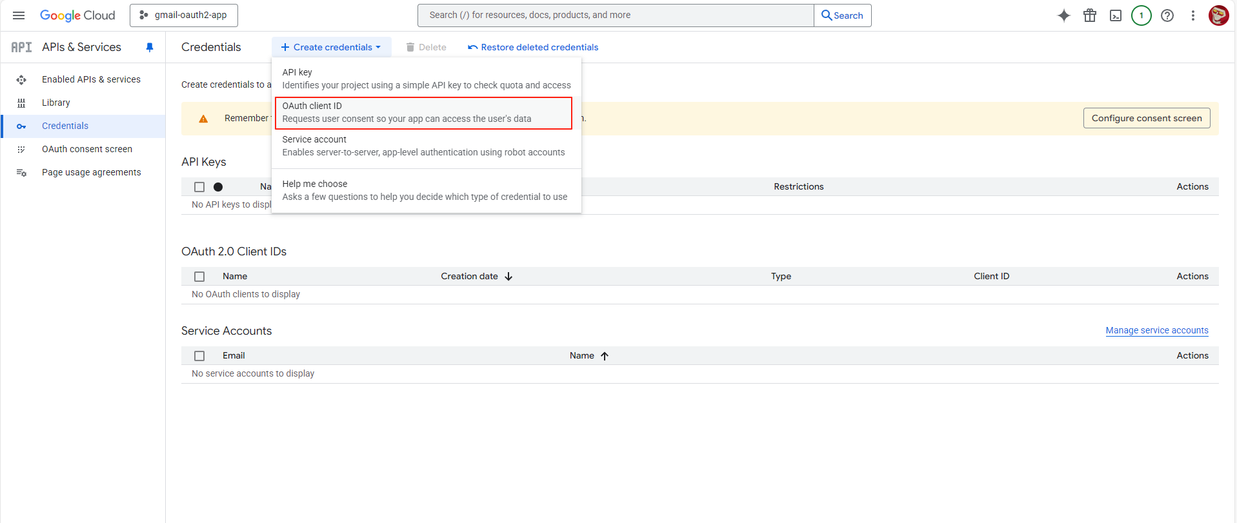
Task: Click the Type column header
Action: click(781, 276)
